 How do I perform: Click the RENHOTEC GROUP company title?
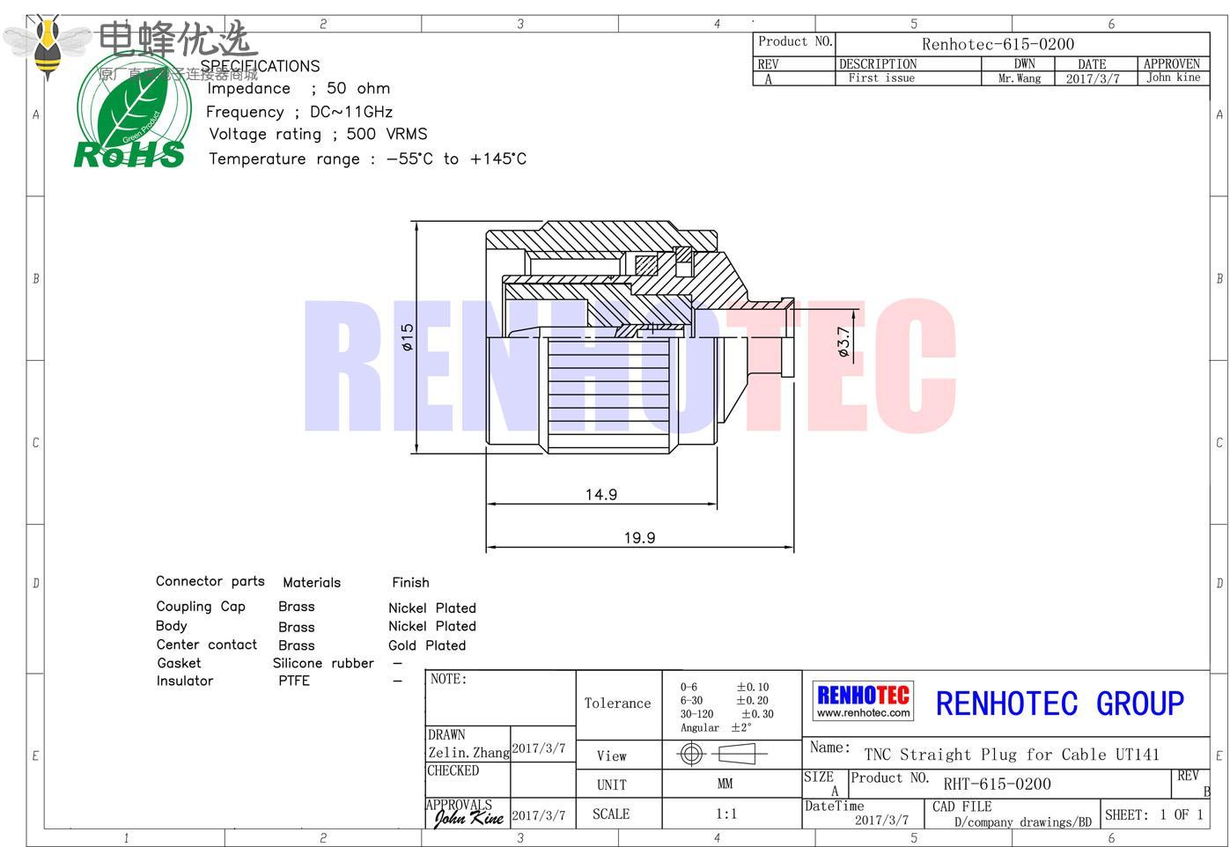(x=1059, y=703)
